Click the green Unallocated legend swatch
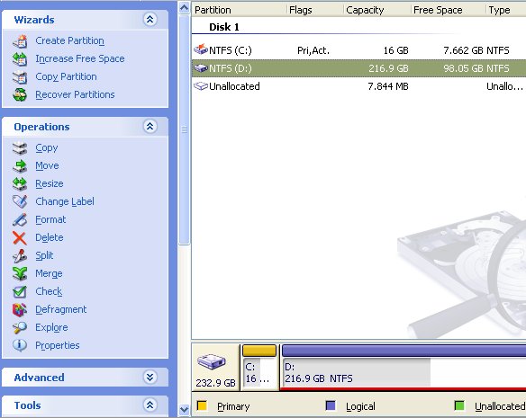This screenshot has height=418, width=526. click(x=459, y=405)
